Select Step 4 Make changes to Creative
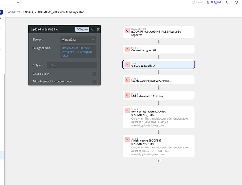242x185 pixels. pyautogui.click(x=158, y=95)
